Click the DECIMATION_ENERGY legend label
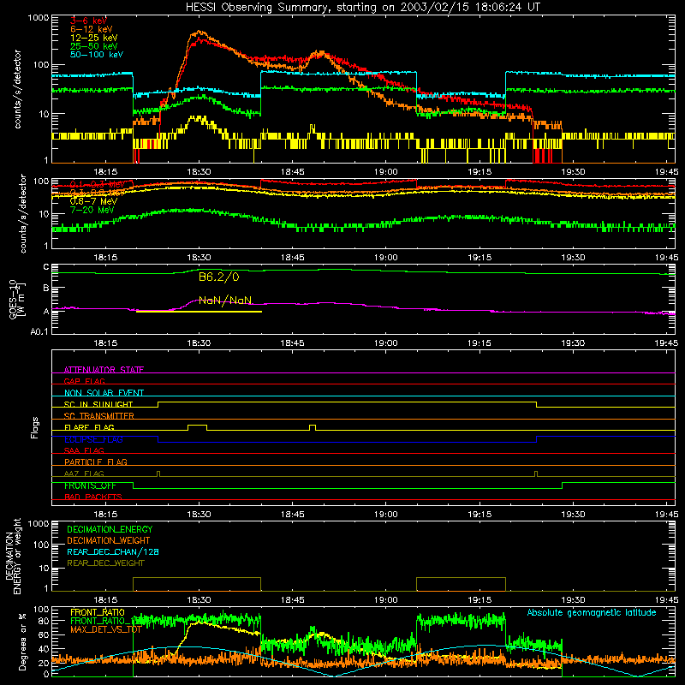Screen dimensions: 685x685 pos(110,529)
